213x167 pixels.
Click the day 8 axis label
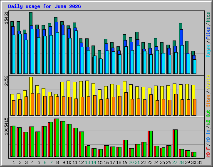[x=57, y=162]
